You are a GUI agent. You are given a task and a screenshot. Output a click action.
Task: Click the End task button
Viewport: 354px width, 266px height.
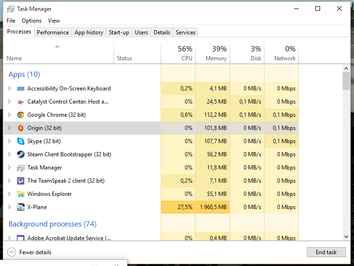tap(326, 252)
